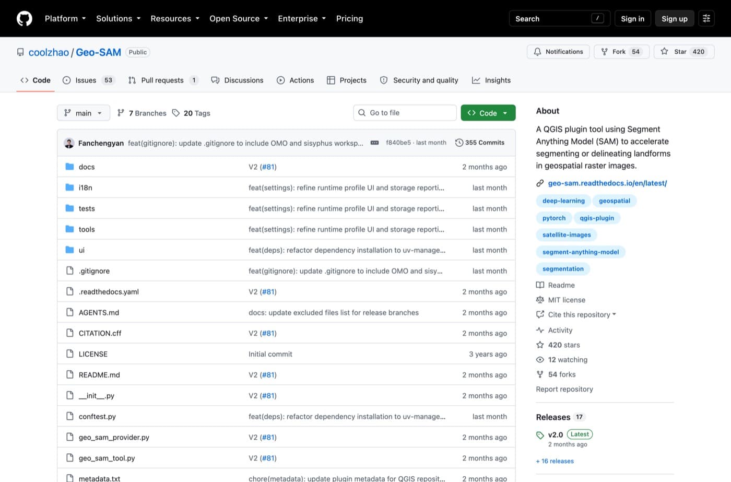Viewport: 731px width, 482px height.
Task: Expand the Enterprise menu
Action: pos(302,18)
